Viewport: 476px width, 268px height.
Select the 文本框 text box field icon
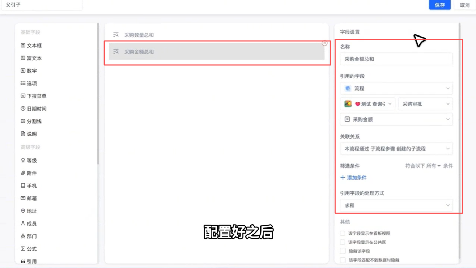click(23, 46)
